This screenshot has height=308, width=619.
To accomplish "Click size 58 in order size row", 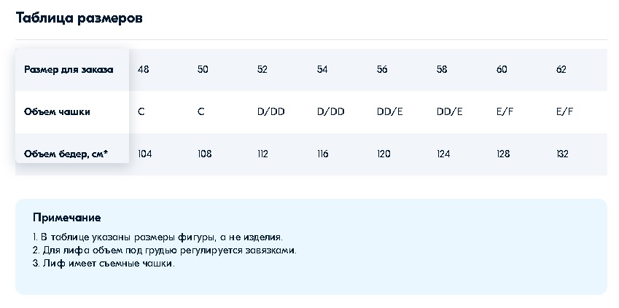I will [442, 70].
